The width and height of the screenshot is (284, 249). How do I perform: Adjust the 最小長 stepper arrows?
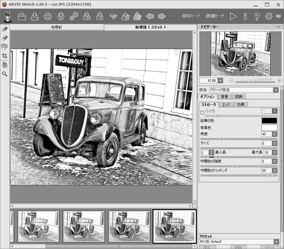[211, 152]
